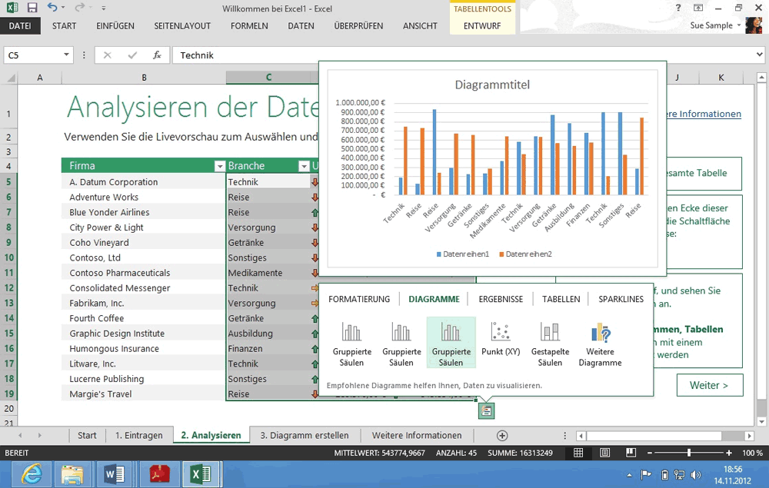Select the DIAGRAMME quick analysis tab
The width and height of the screenshot is (769, 488).
coord(434,299)
